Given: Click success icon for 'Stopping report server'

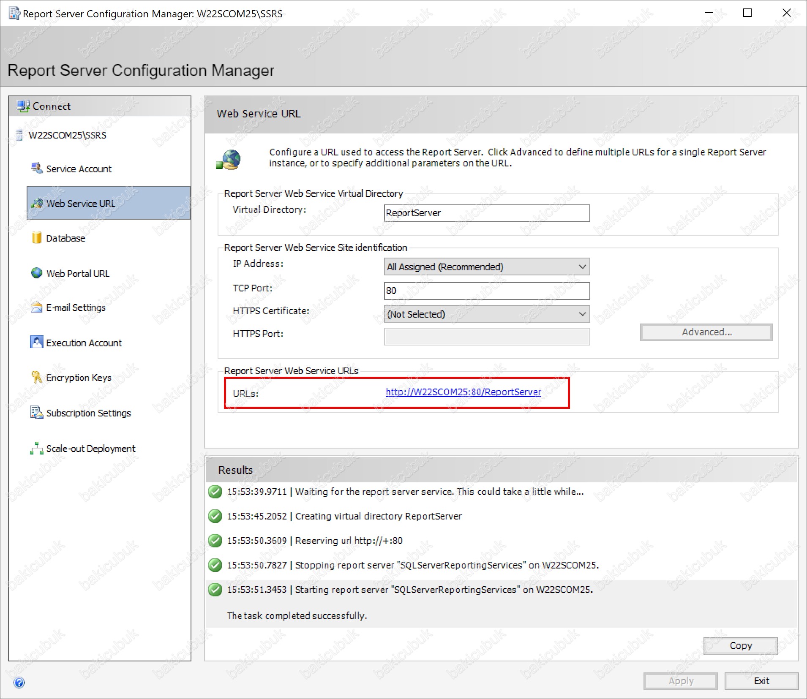Looking at the screenshot, I should point(215,565).
